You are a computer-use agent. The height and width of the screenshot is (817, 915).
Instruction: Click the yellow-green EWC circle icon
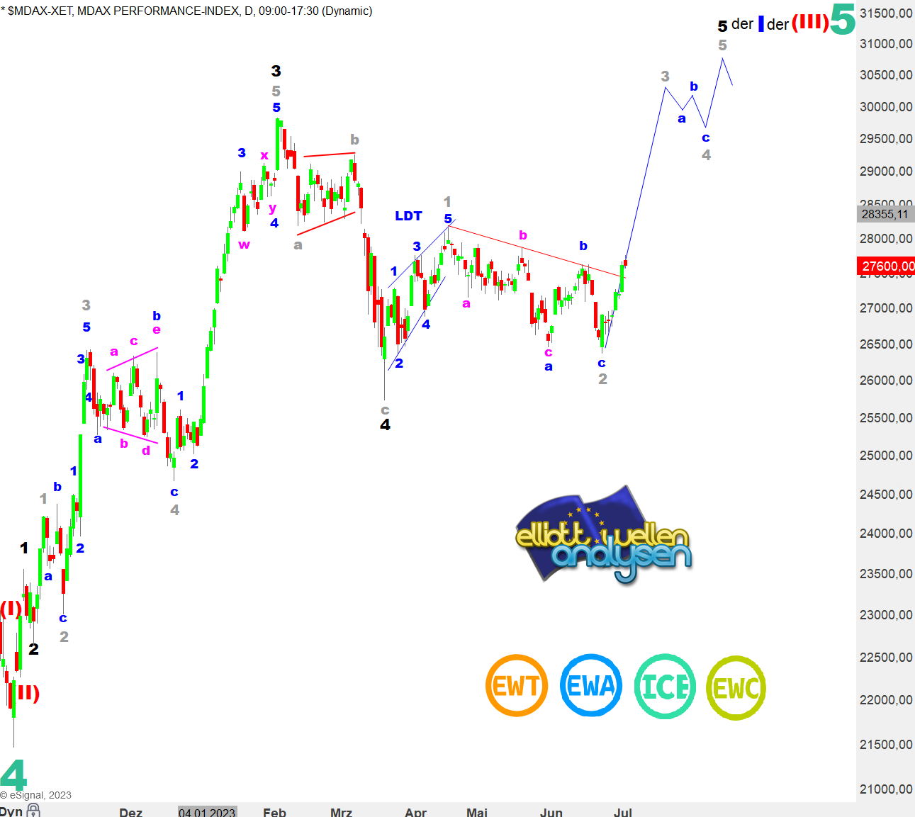click(736, 687)
